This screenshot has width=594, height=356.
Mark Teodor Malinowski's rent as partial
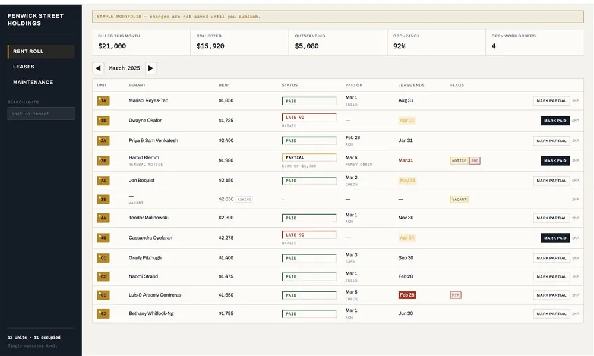tap(551, 218)
